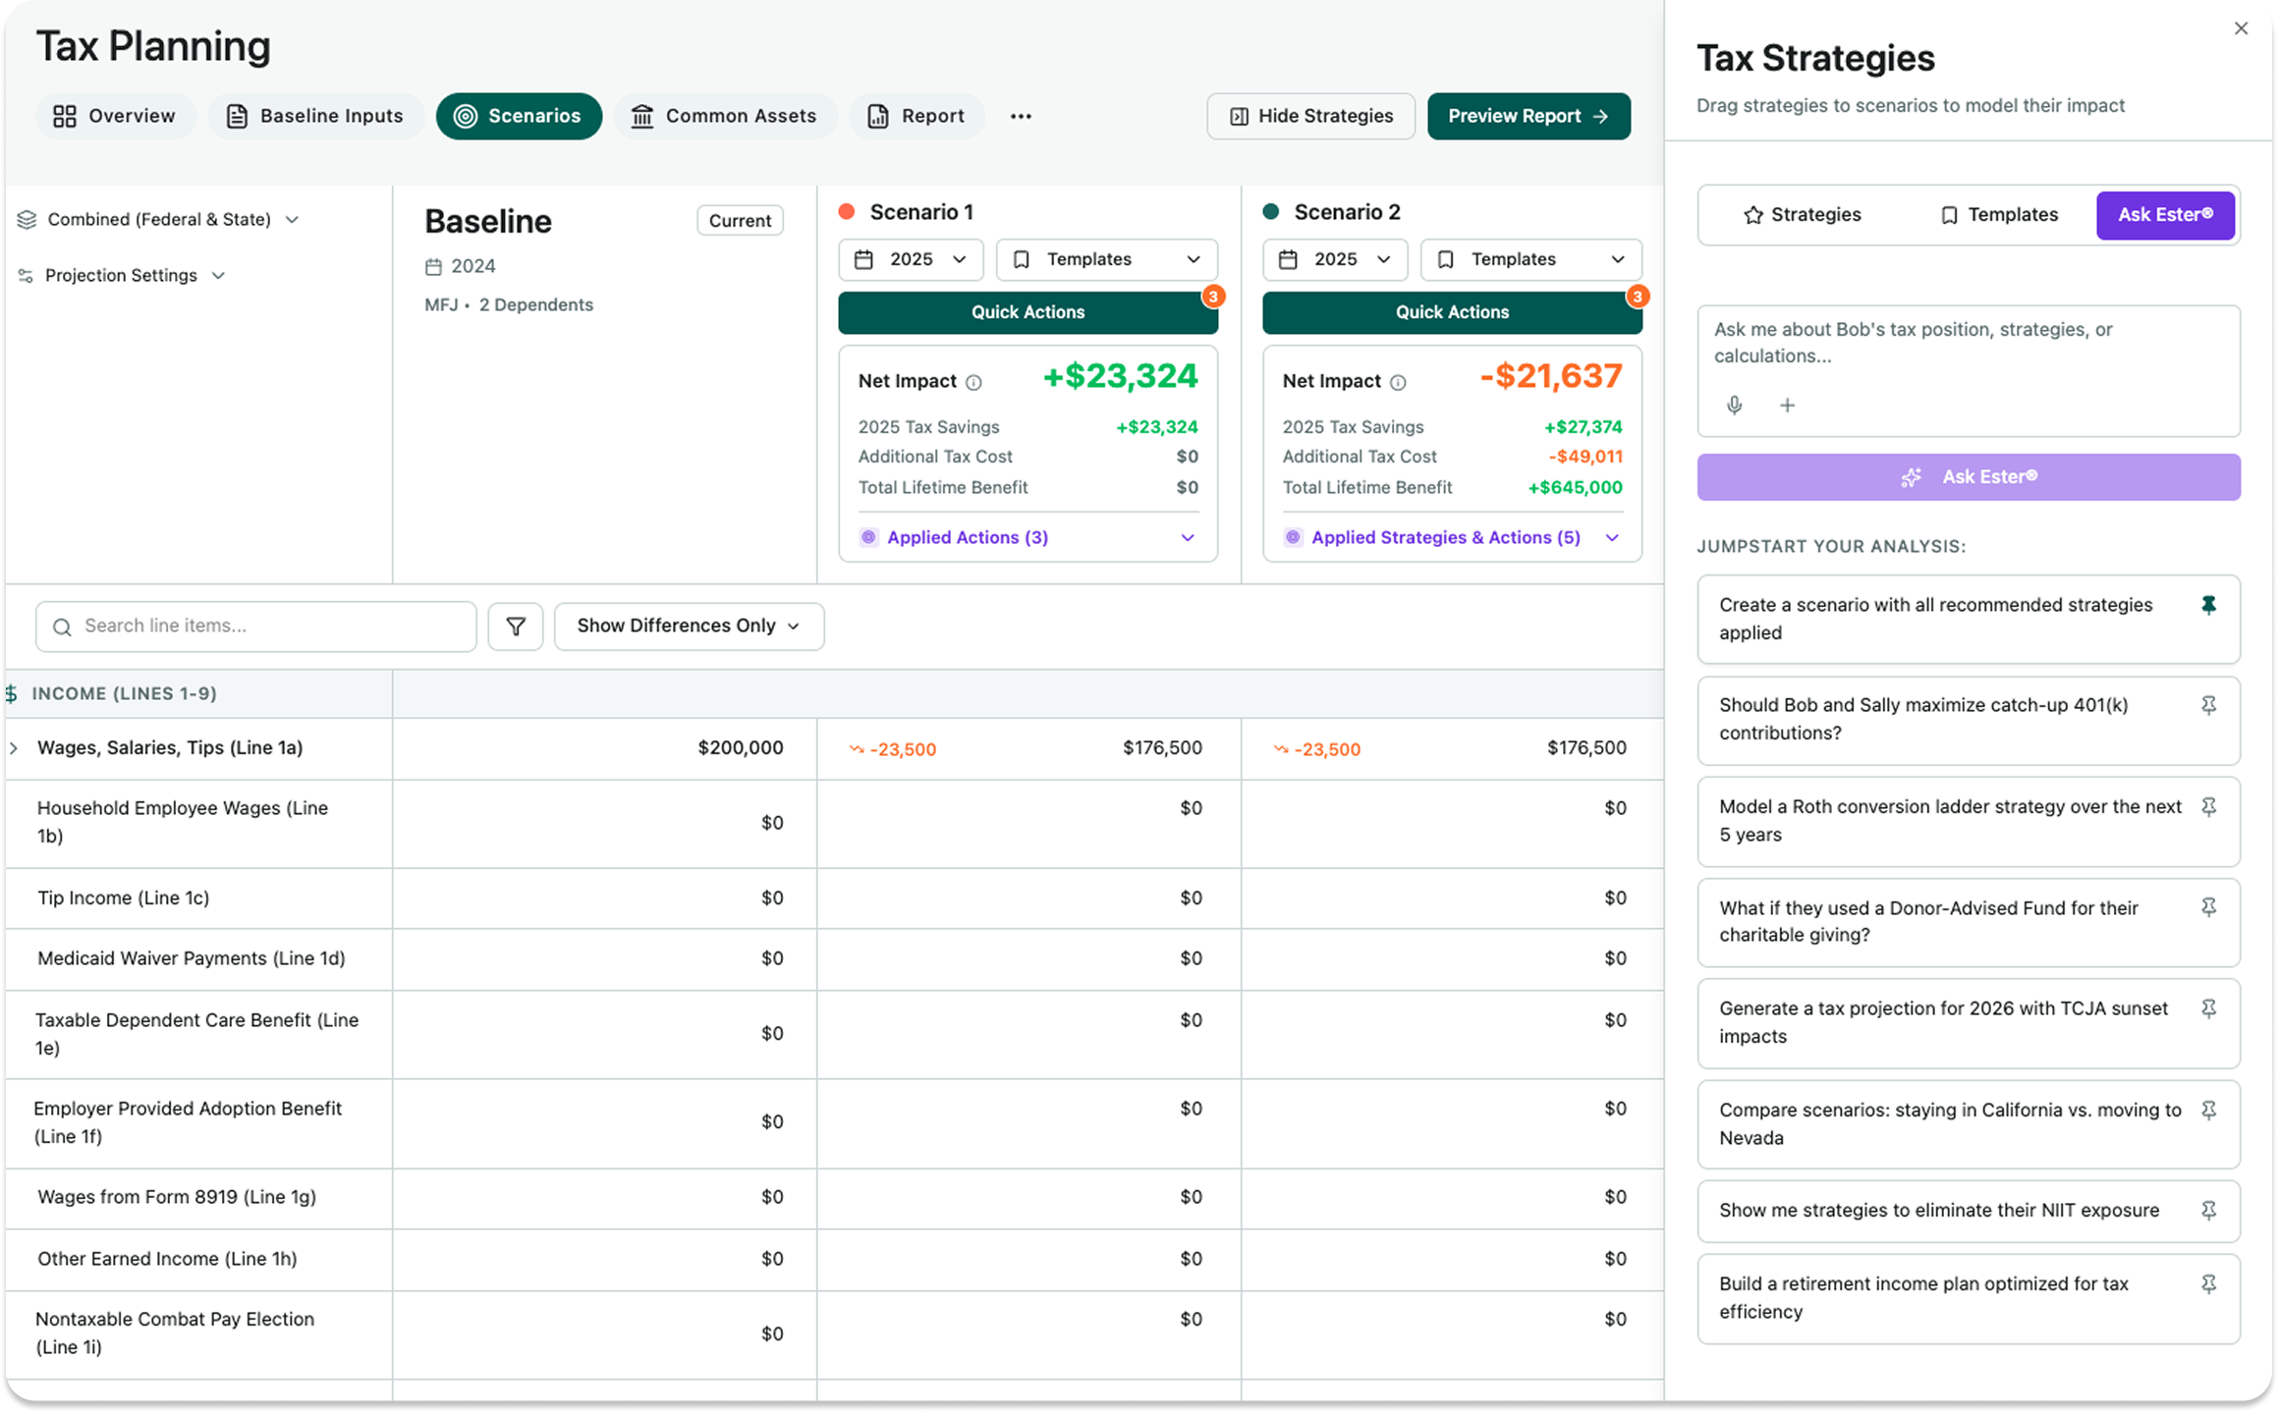Switch to Baseline Inputs tab
Viewport: 2278px width, 1413px height.
coord(315,117)
